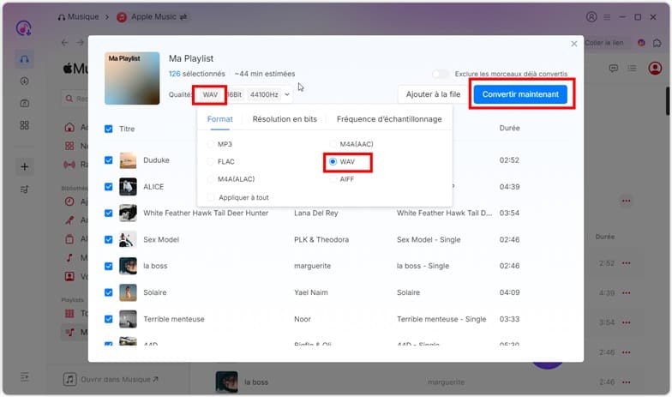Close the Ma Playlist conversion dialog

[x=574, y=44]
